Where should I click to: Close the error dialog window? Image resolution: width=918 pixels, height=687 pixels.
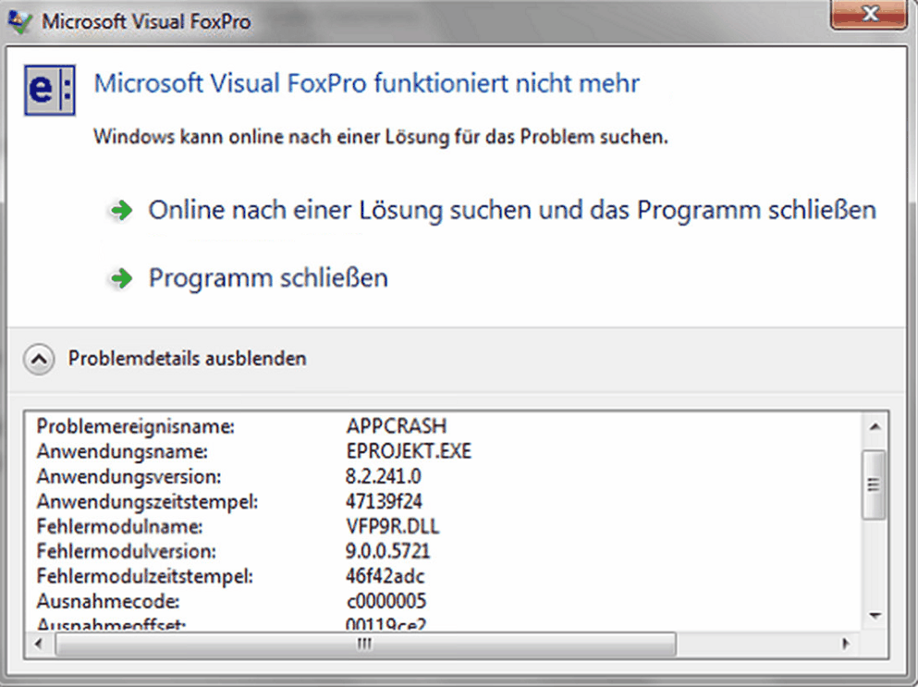[x=869, y=14]
